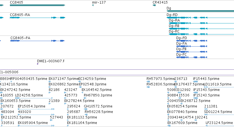Open EST RH56228.5prime
Screen dimensions: 234x127
[x=99, y=112]
